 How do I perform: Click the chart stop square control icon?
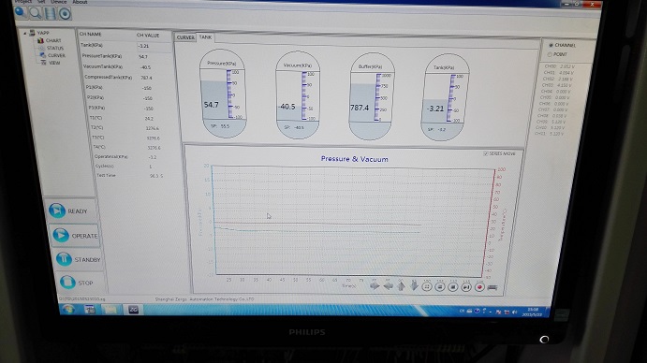tap(452, 286)
